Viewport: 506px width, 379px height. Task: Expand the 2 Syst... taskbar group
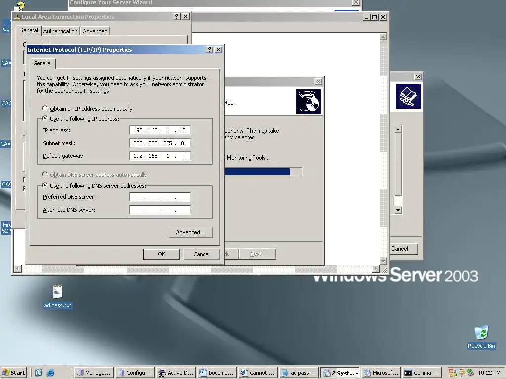point(340,373)
